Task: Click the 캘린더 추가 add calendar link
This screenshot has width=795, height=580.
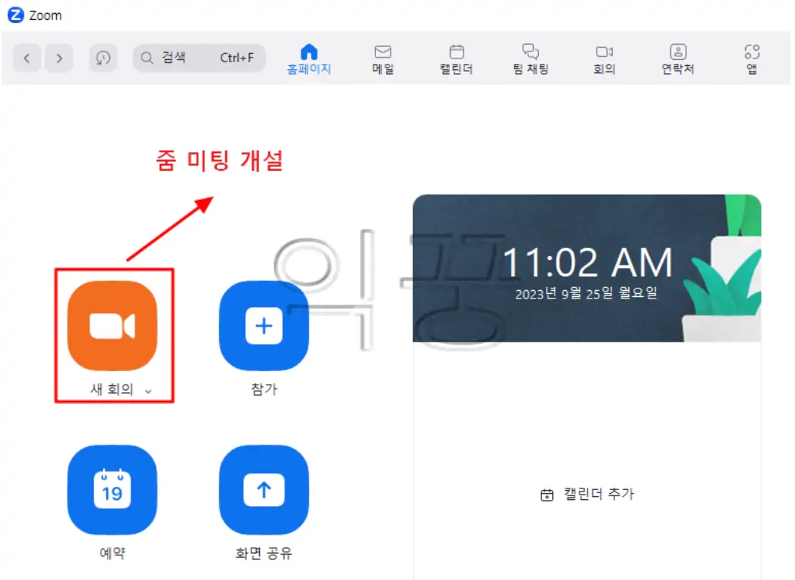Action: click(587, 495)
